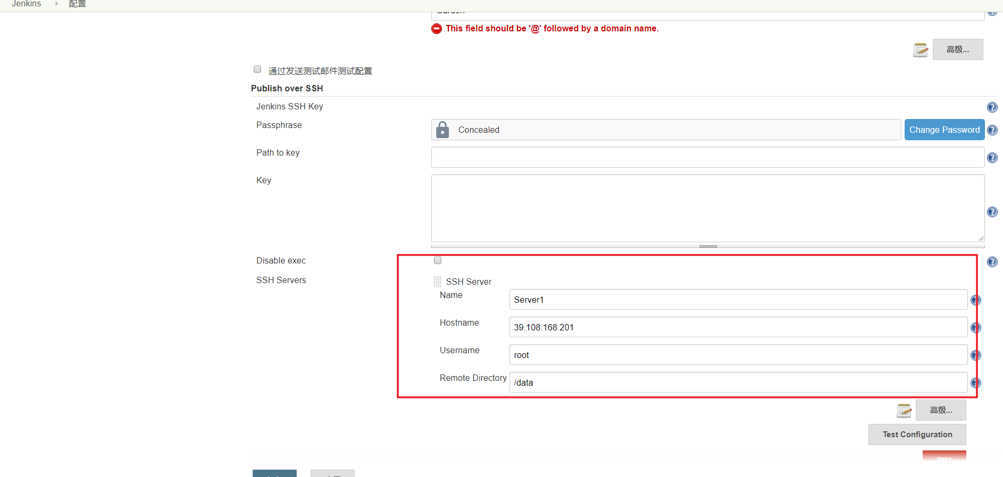Viewport: 1003px width, 477px height.
Task: Click the Concealed passphrase field
Action: (666, 130)
